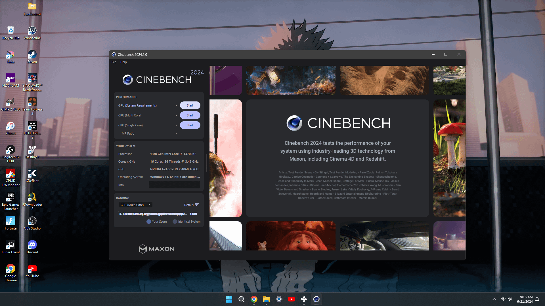Click the left panel vertical scrollbar
The width and height of the screenshot is (545, 306).
click(206, 163)
